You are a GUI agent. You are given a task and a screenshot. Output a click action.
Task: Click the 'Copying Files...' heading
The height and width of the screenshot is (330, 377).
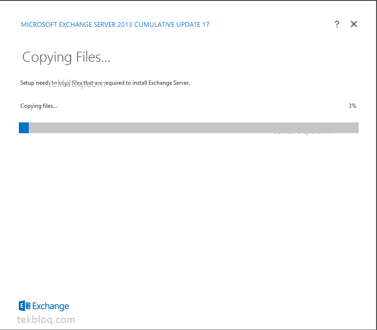66,57
